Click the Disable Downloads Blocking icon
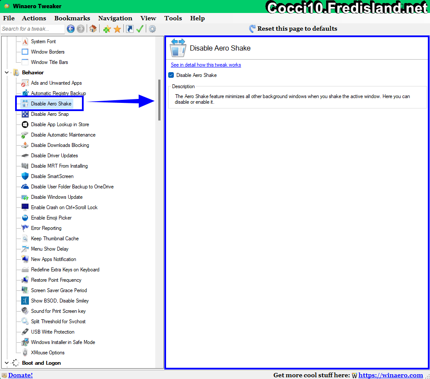 25,145
